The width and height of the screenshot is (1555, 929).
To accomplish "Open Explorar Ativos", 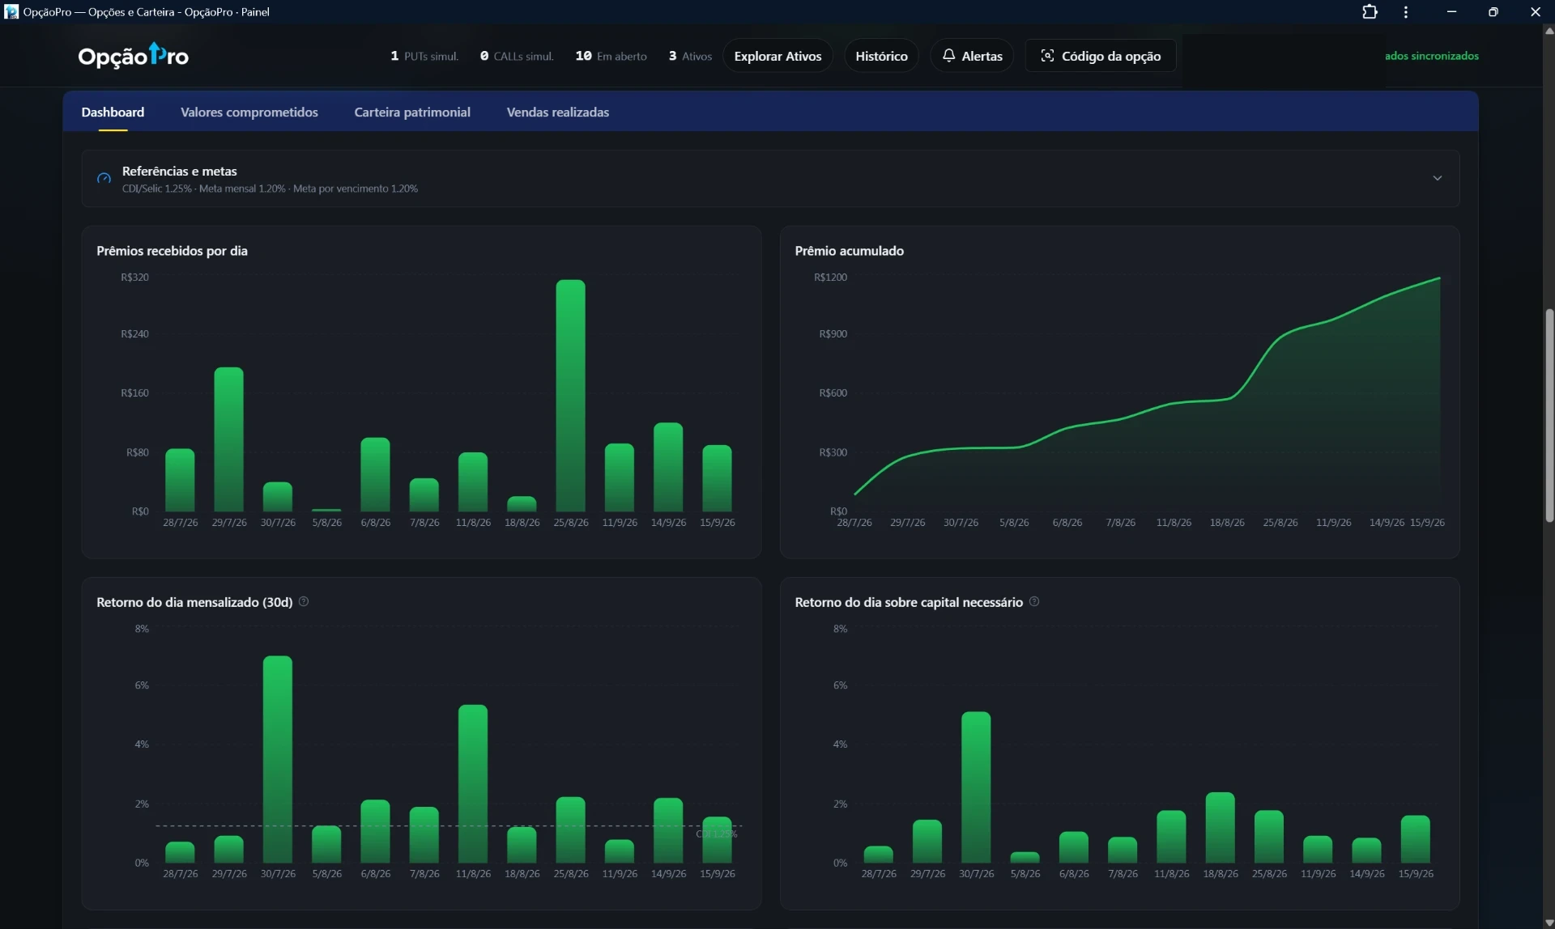I will point(777,56).
